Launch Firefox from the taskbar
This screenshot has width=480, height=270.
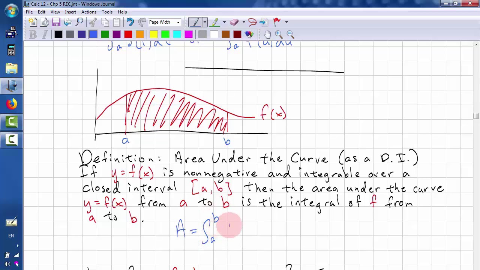pos(11,104)
